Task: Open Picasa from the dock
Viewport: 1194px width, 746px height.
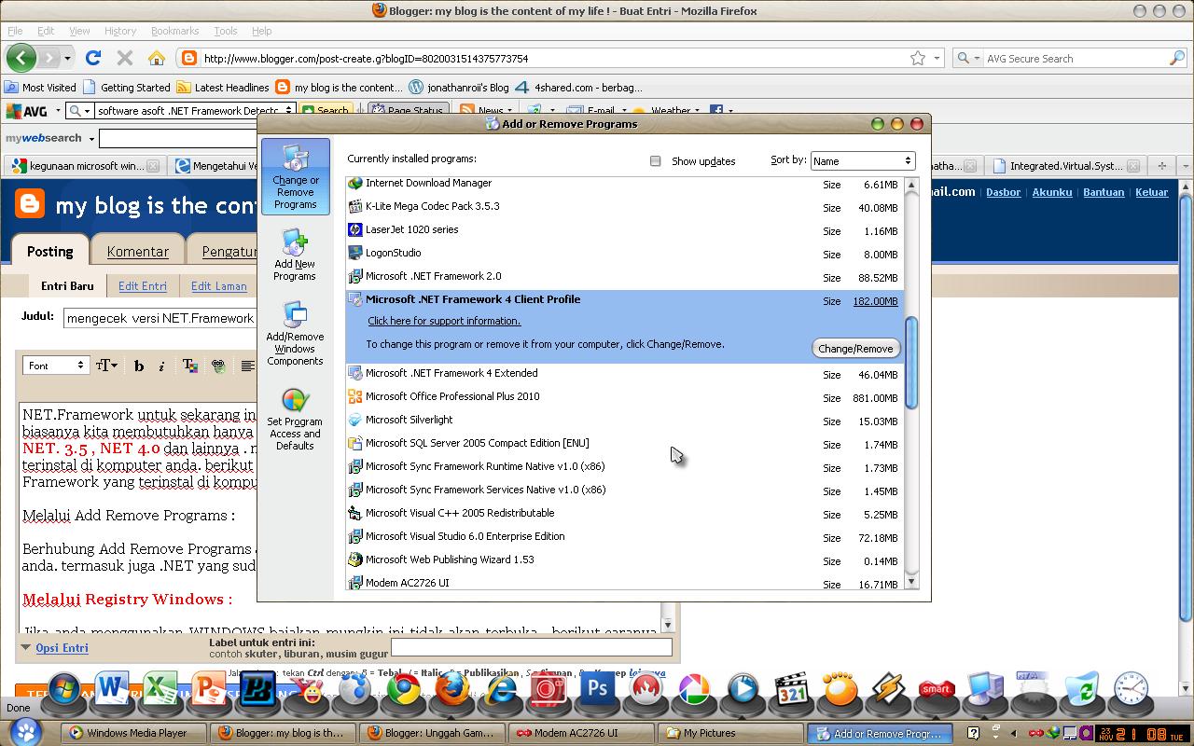Action: [x=695, y=690]
